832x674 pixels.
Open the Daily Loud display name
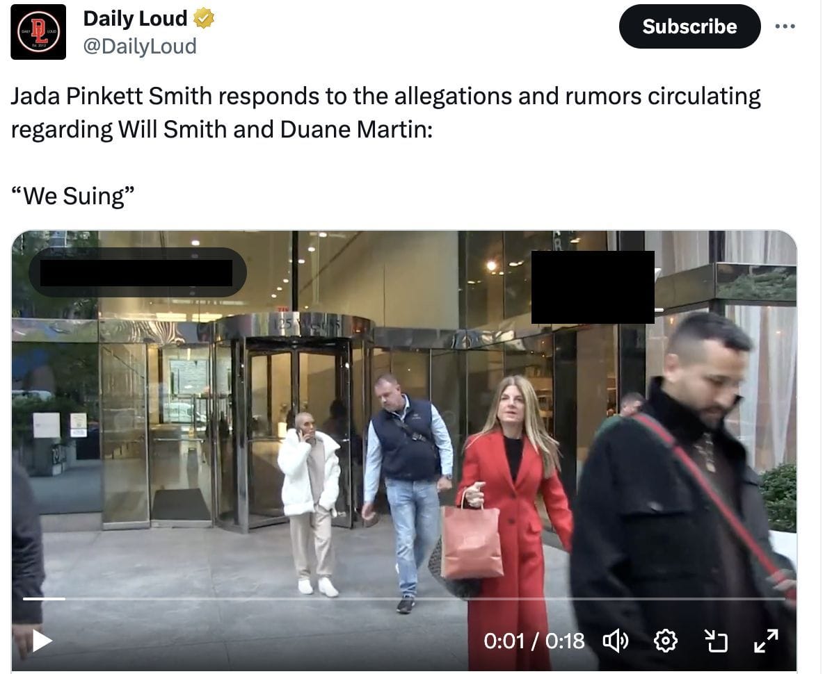point(135,19)
